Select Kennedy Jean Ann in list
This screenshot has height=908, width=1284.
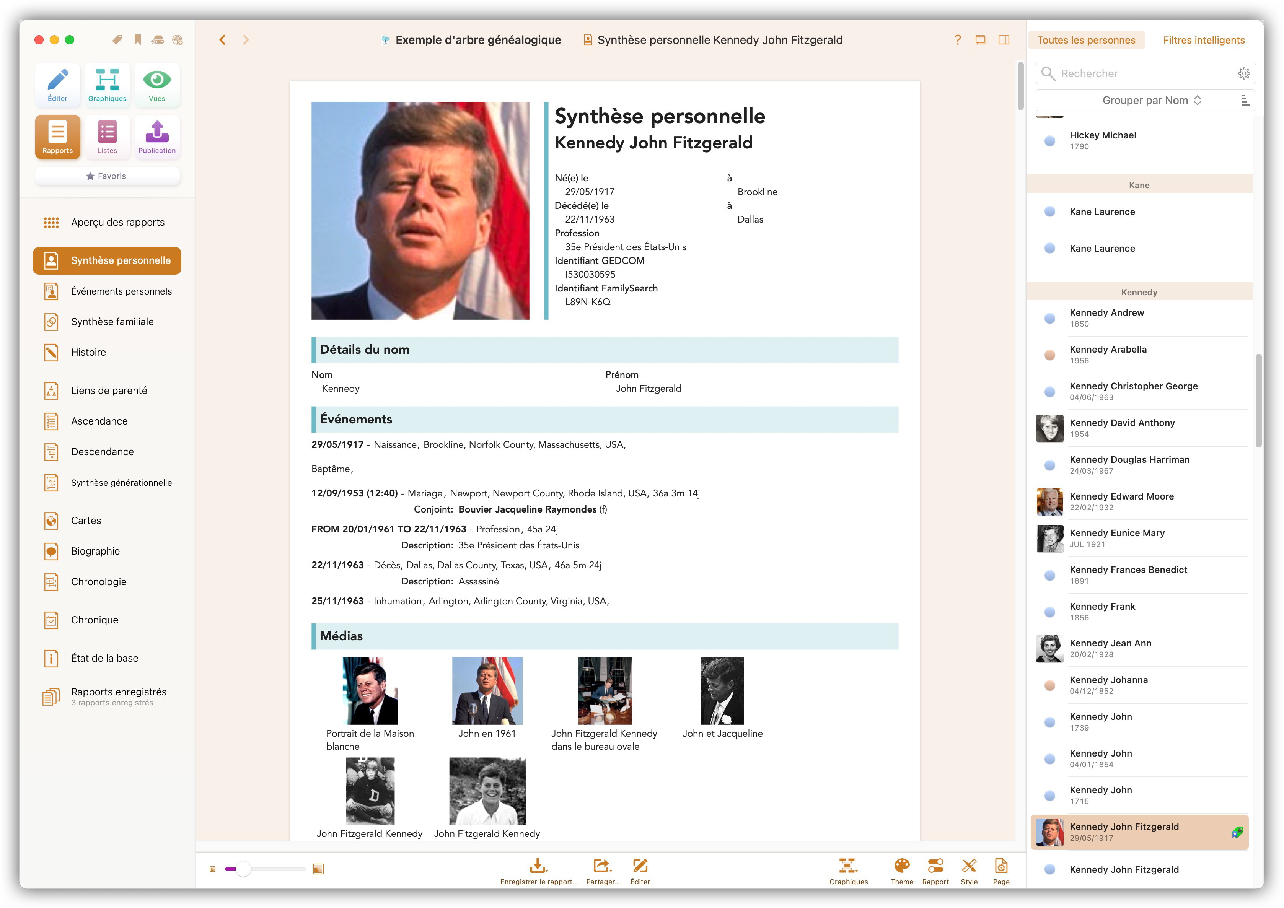(x=1140, y=649)
